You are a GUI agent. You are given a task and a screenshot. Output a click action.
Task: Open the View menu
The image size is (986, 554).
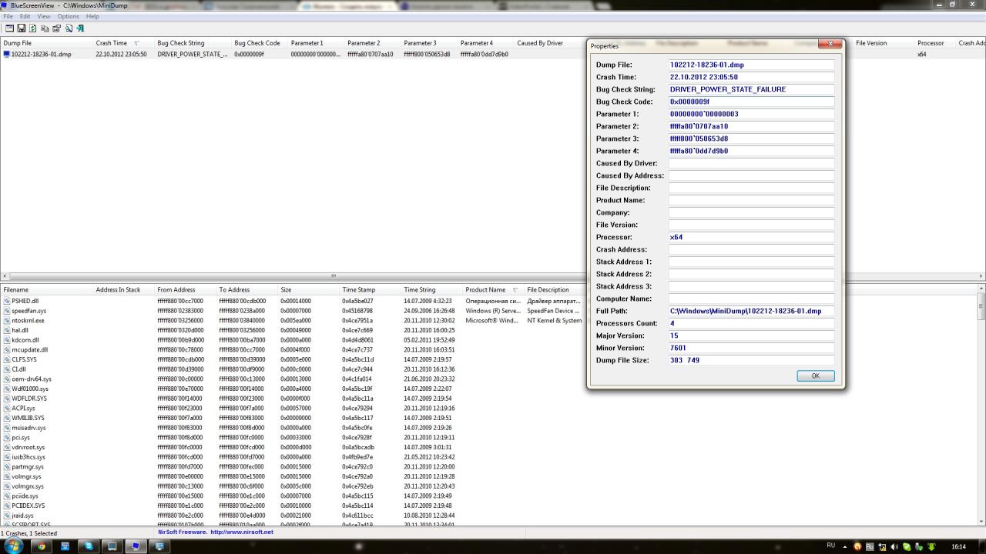44,16
